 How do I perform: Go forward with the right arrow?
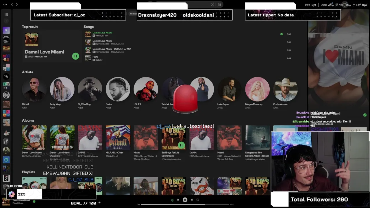pyautogui.click(x=17, y=4)
